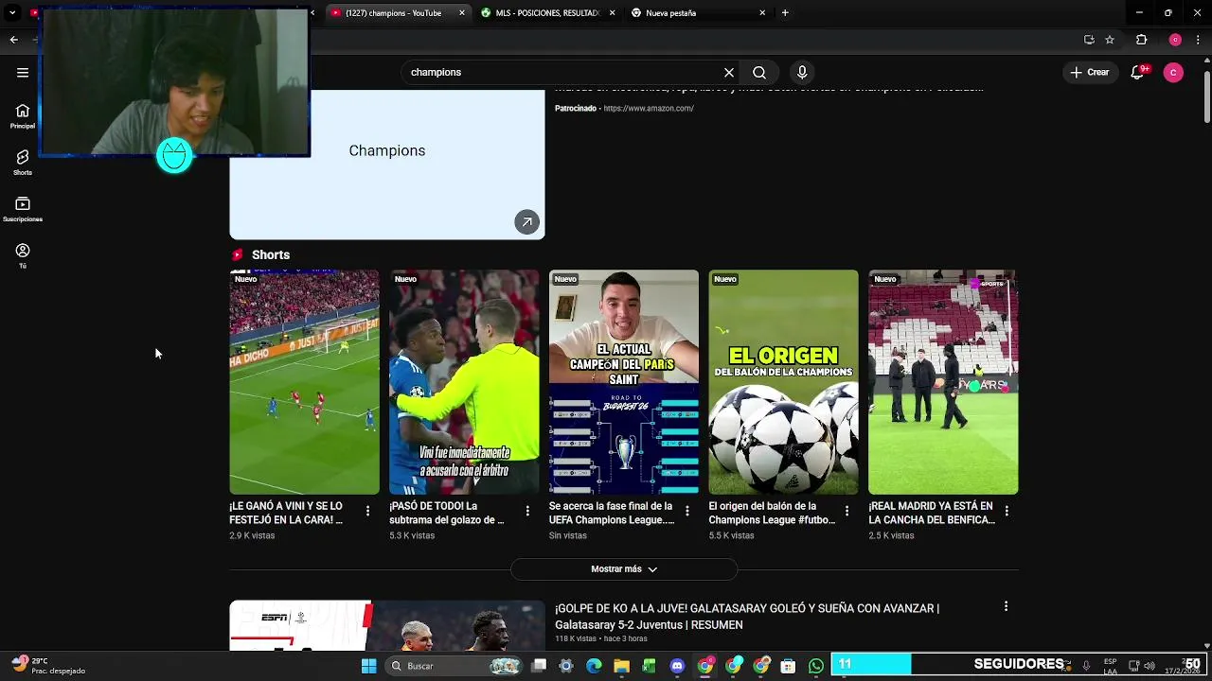The height and width of the screenshot is (681, 1212).
Task: Open File Explorer from the taskbar
Action: coord(621,666)
